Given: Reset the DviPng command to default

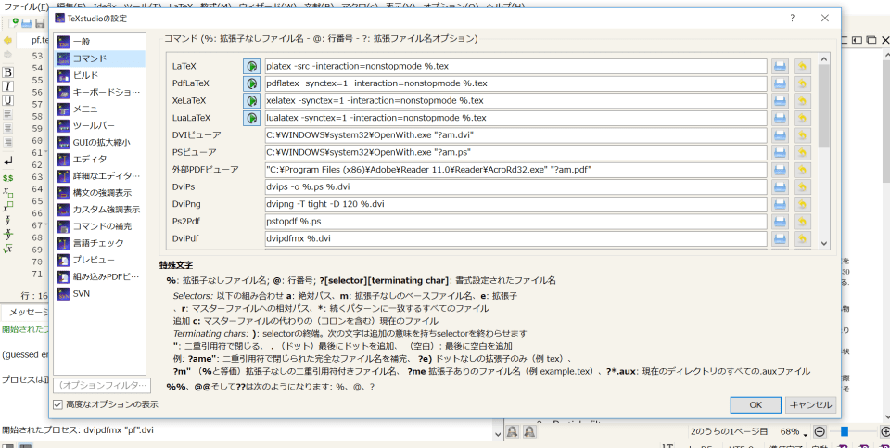Looking at the screenshot, I should click(802, 204).
